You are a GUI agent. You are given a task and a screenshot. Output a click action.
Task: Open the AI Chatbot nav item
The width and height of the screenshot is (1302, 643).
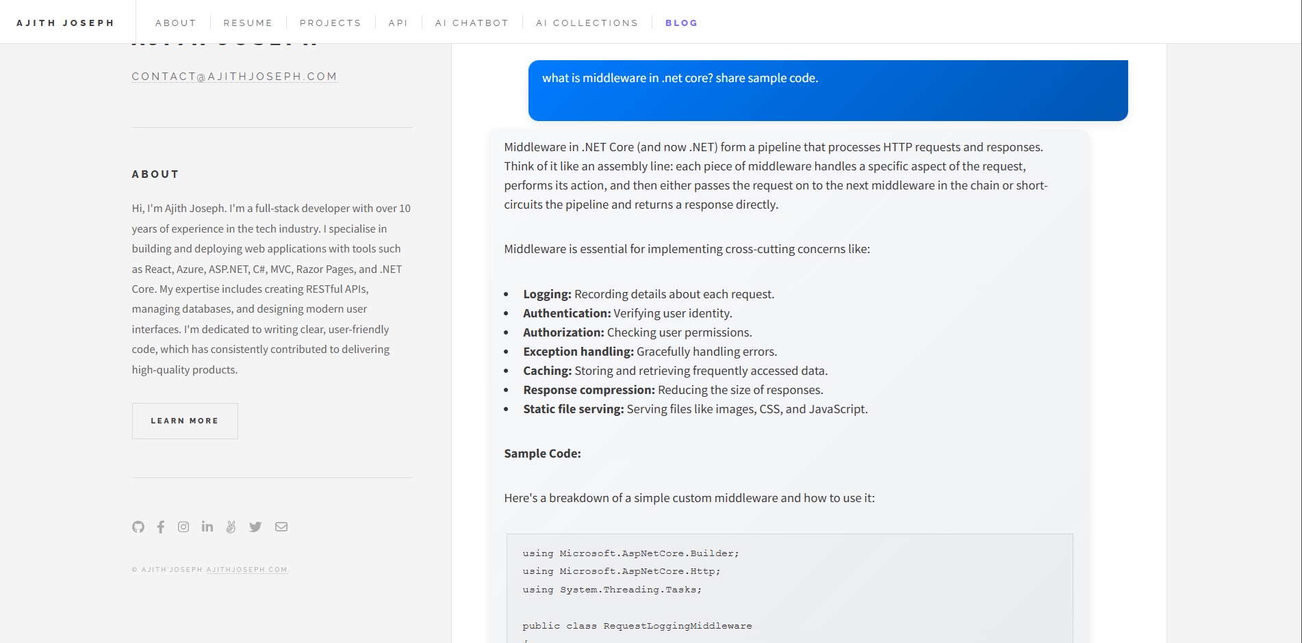tap(472, 23)
